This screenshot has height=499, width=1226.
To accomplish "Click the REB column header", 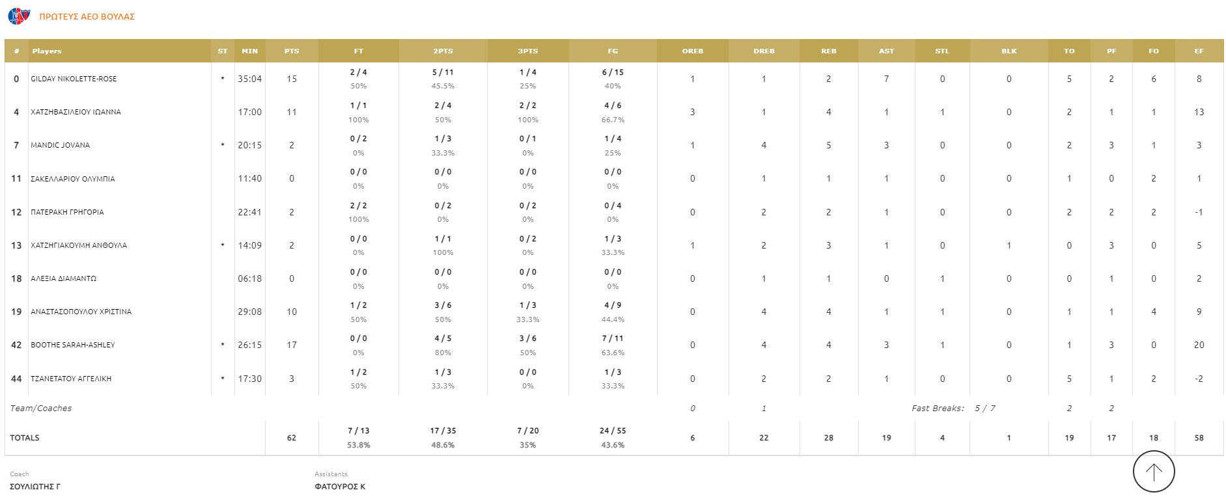I will 828,51.
